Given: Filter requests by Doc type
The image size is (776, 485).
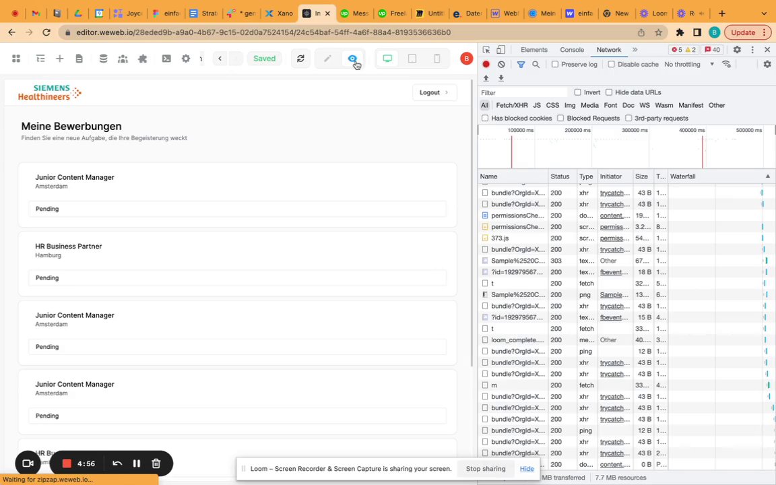Looking at the screenshot, I should coord(628,105).
